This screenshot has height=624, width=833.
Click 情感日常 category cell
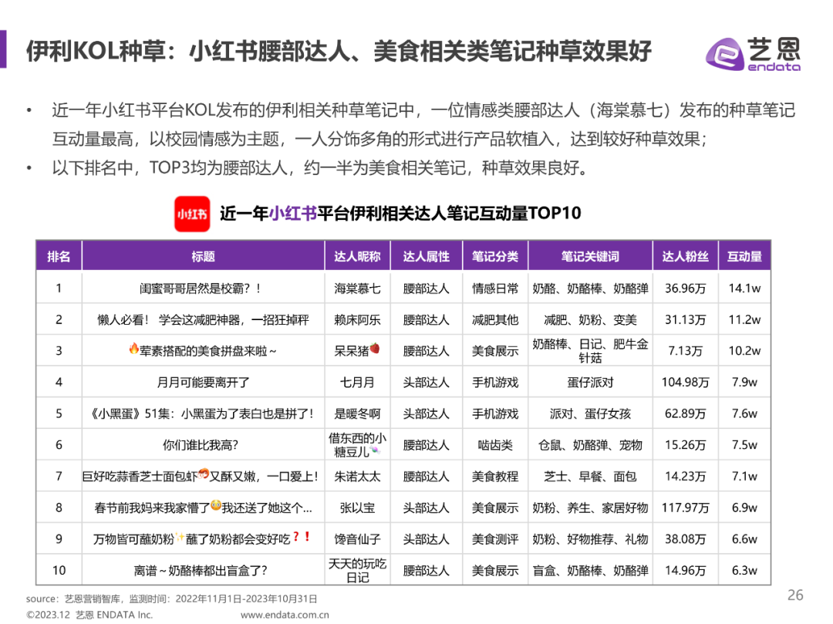(x=495, y=288)
